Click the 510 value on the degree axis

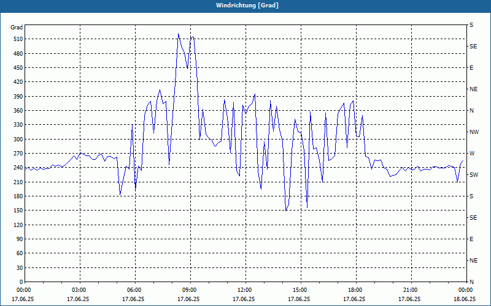(18, 39)
